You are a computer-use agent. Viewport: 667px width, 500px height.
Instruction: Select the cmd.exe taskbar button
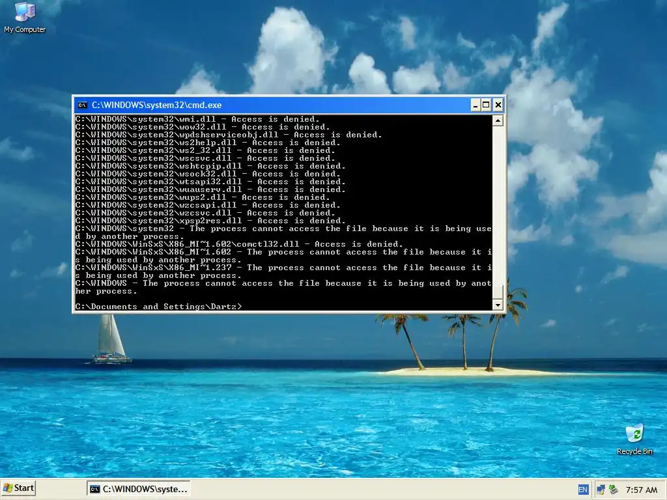tap(139, 489)
